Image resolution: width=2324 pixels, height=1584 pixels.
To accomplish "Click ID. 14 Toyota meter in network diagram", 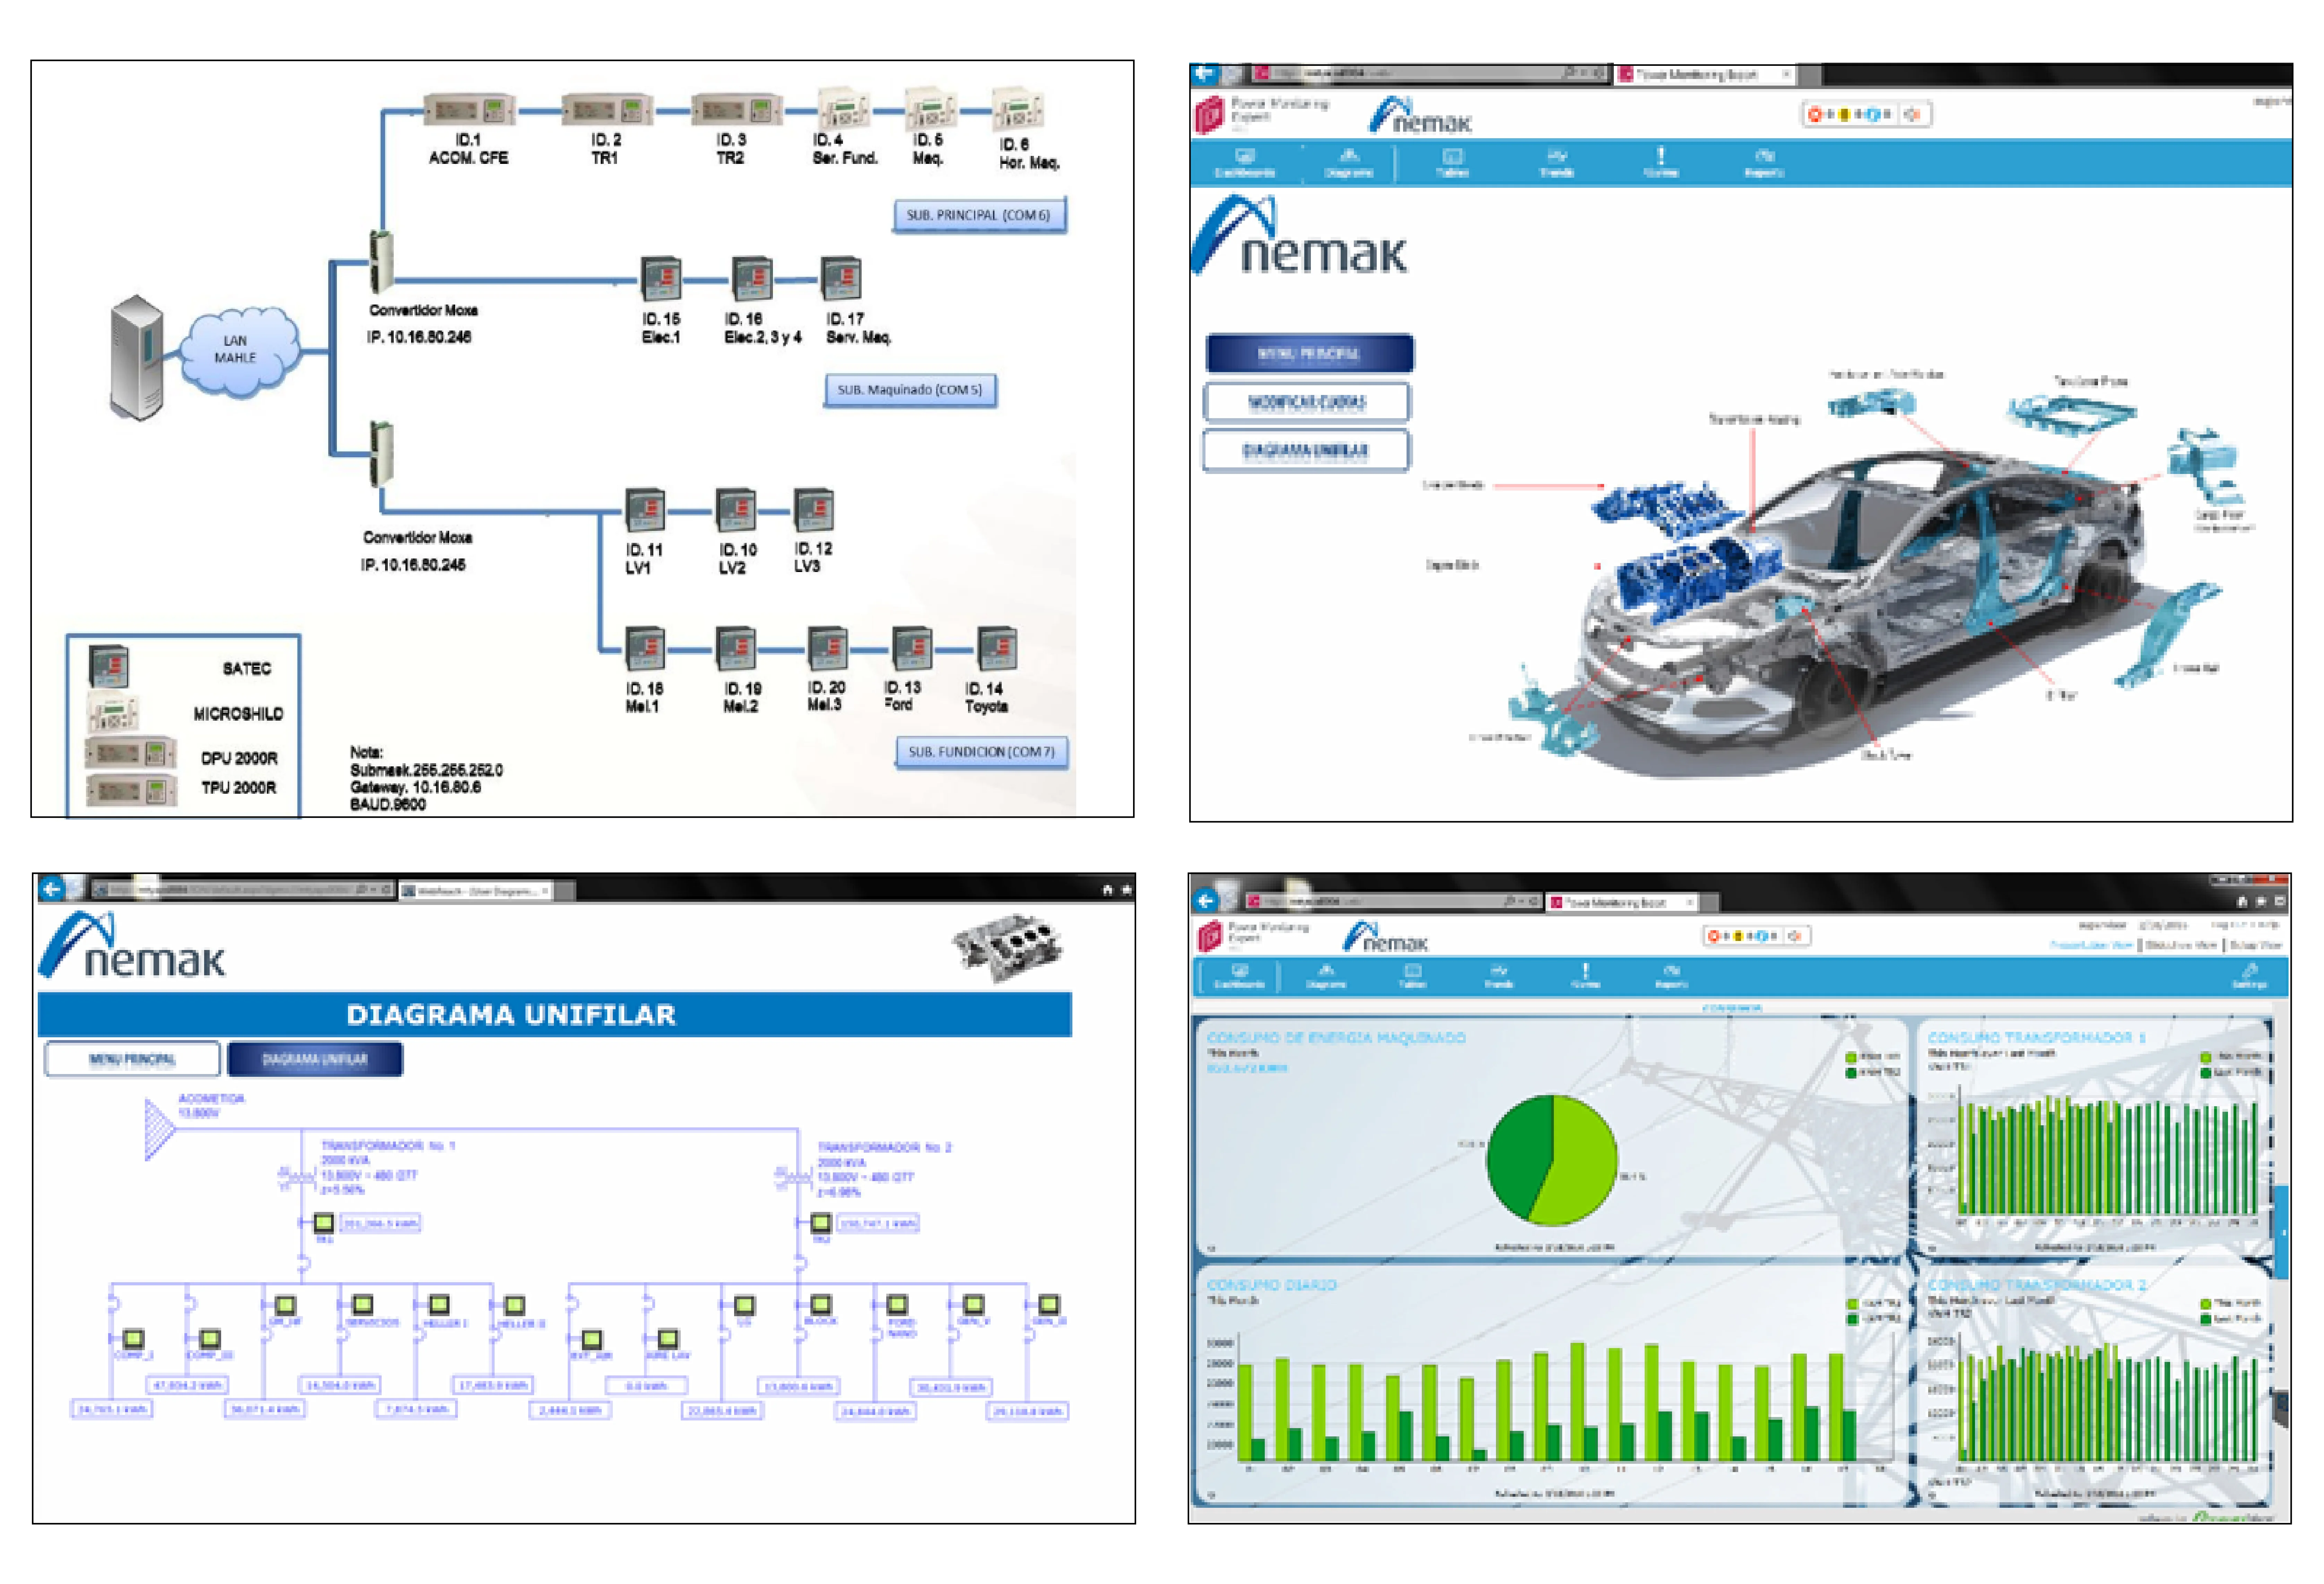I will point(997,649).
